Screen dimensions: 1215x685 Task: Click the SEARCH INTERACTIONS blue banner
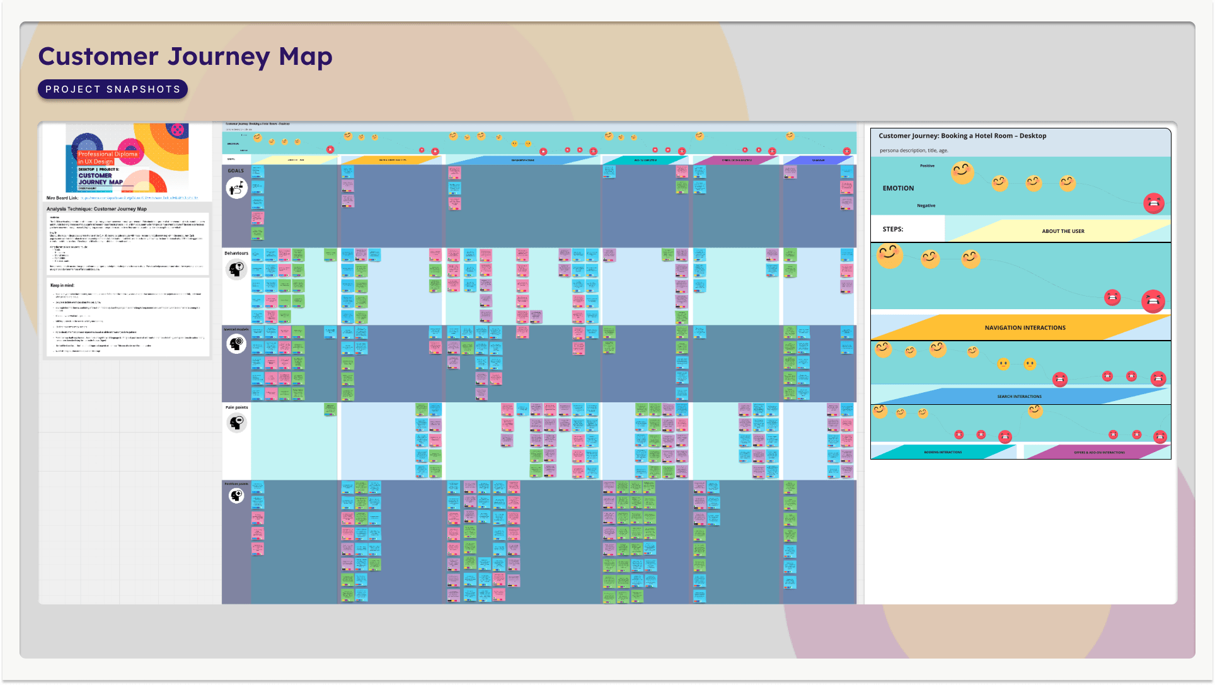[1019, 397]
